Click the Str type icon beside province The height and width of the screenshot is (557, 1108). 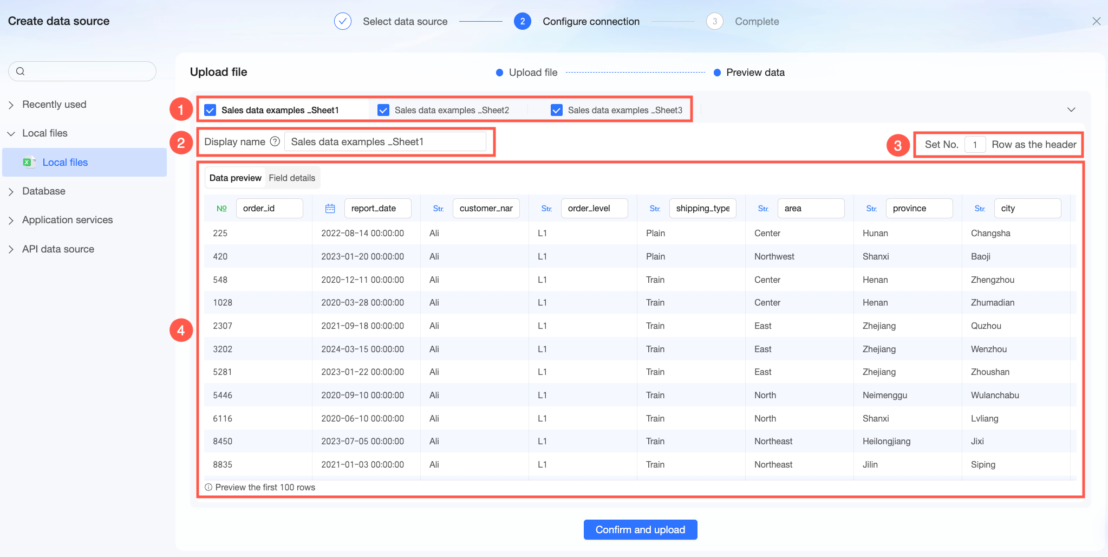[871, 209]
